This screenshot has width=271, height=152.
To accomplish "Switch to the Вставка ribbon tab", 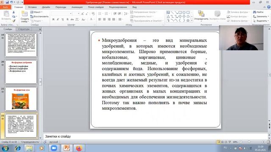I will [32, 7].
